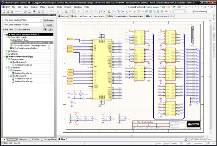Click the move selection cross icon
The width and height of the screenshot is (217, 146).
[78, 12]
